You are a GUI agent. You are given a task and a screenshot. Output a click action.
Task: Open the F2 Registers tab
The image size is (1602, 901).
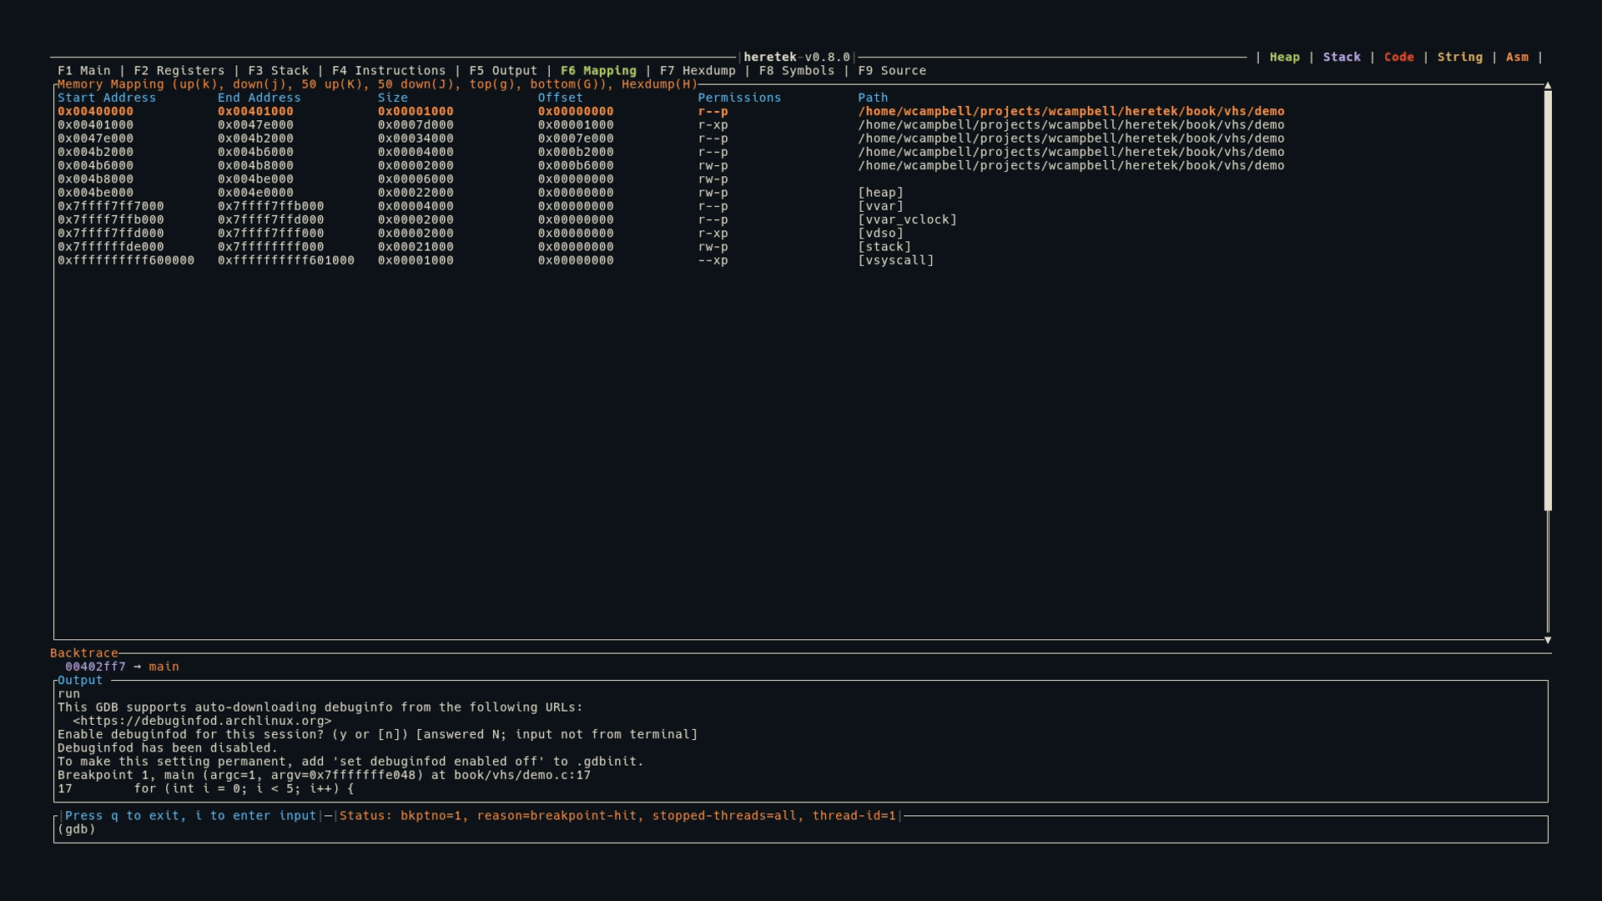pyautogui.click(x=179, y=71)
